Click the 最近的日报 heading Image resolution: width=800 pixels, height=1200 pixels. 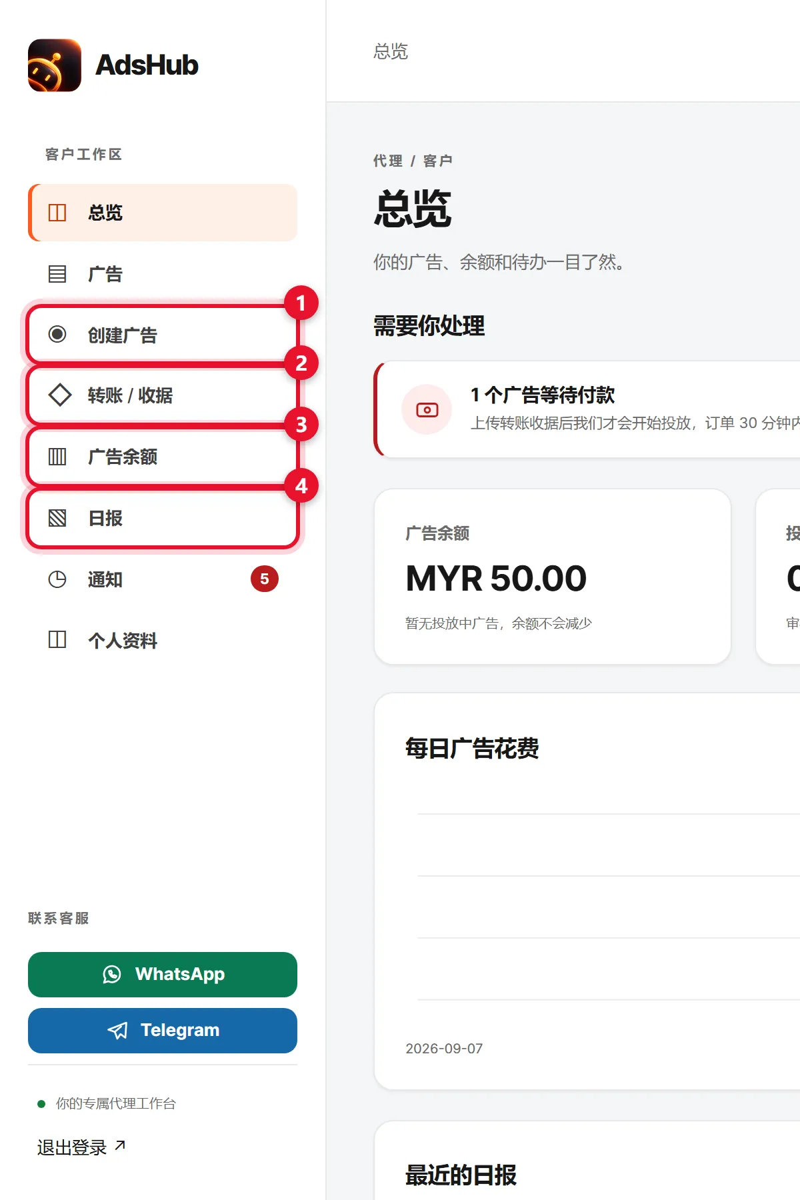click(461, 1175)
